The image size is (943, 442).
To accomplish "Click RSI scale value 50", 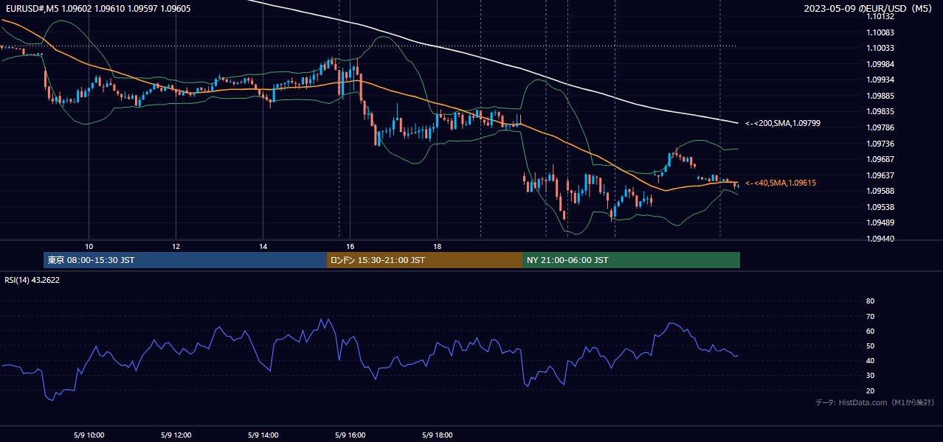I will (x=870, y=345).
